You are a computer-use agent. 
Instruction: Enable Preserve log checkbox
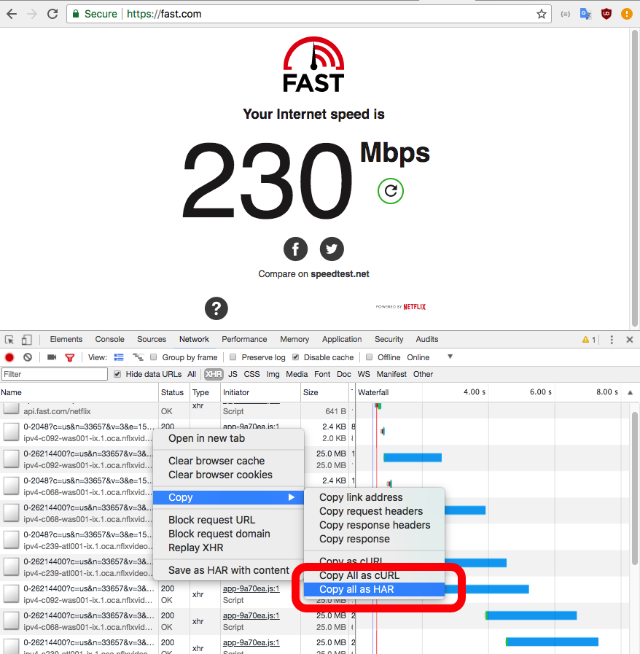coord(233,357)
